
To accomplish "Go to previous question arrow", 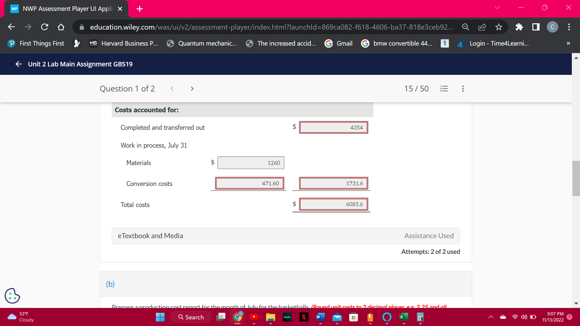I will click(172, 89).
